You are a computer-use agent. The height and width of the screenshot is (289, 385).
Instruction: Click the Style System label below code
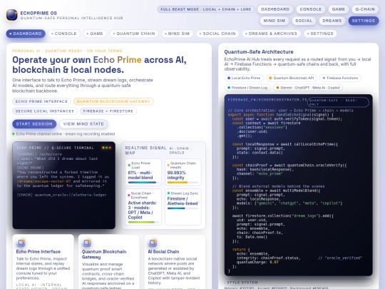pos(242,283)
